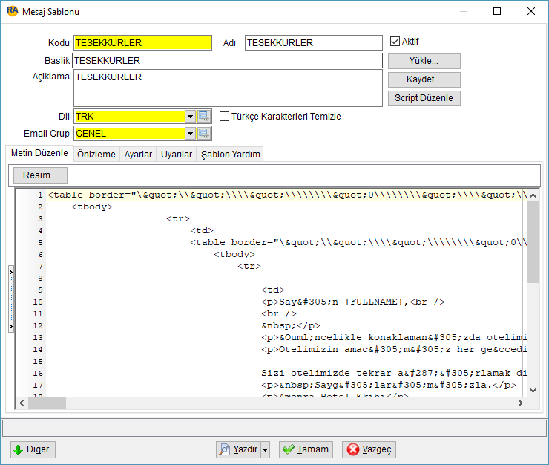
Task: Close the Mesaj Sablonu window
Action: click(x=531, y=11)
